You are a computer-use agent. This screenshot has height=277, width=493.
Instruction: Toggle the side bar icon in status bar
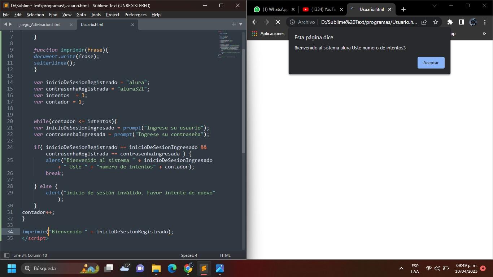click(x=6, y=255)
